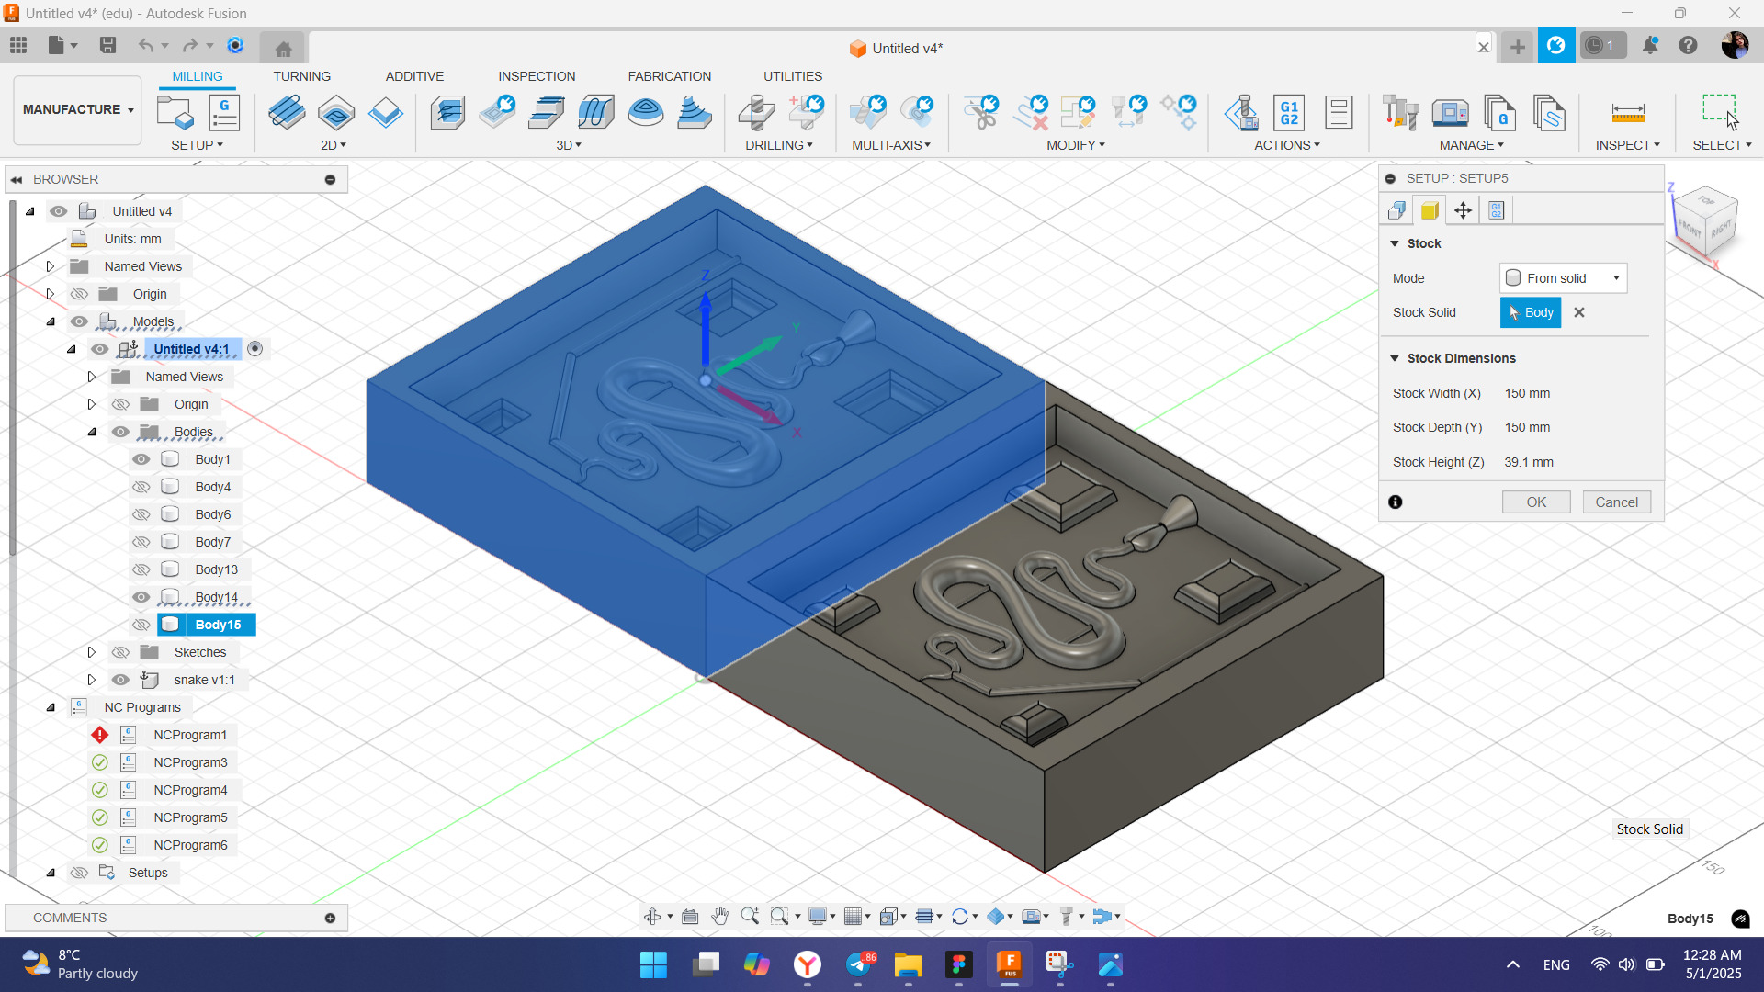Screen dimensions: 1764x992
Task: Toggle visibility of Body6
Action: [141, 514]
